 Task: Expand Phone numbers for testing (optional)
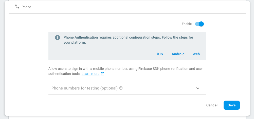[84, 88]
